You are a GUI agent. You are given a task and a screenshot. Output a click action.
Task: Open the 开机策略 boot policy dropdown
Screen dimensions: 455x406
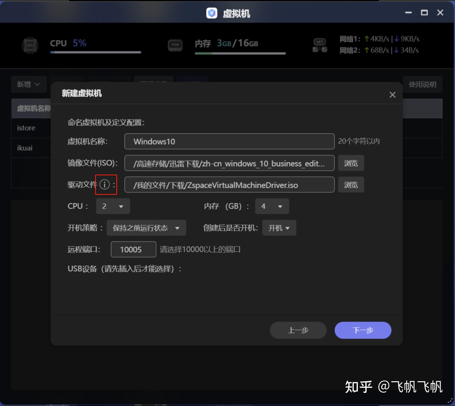[x=146, y=228]
